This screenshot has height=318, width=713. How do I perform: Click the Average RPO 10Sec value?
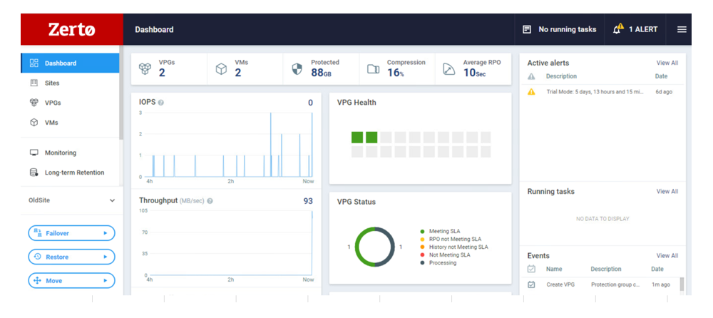pos(475,73)
